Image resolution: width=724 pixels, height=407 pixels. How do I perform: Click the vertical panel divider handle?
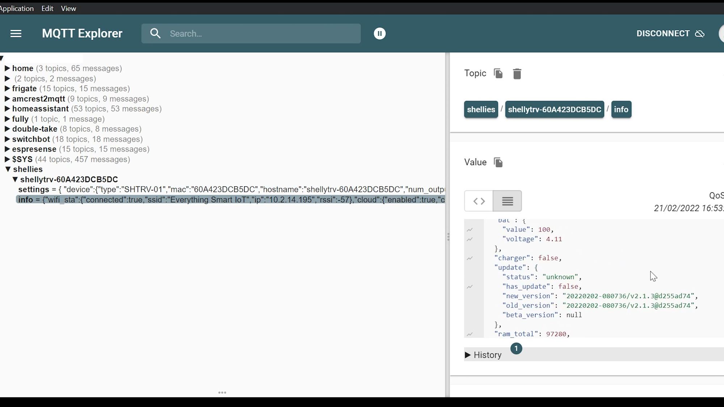[448, 237]
